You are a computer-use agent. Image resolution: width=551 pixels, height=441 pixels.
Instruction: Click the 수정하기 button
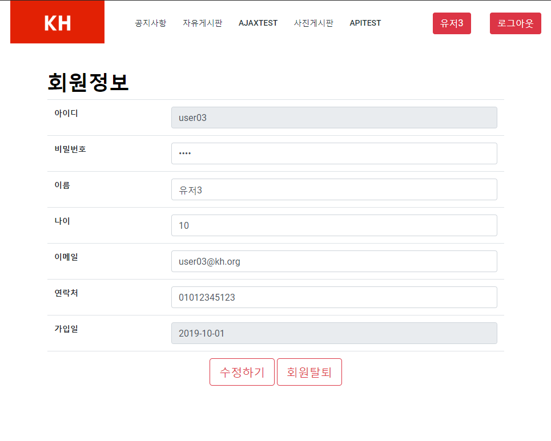pyautogui.click(x=242, y=372)
